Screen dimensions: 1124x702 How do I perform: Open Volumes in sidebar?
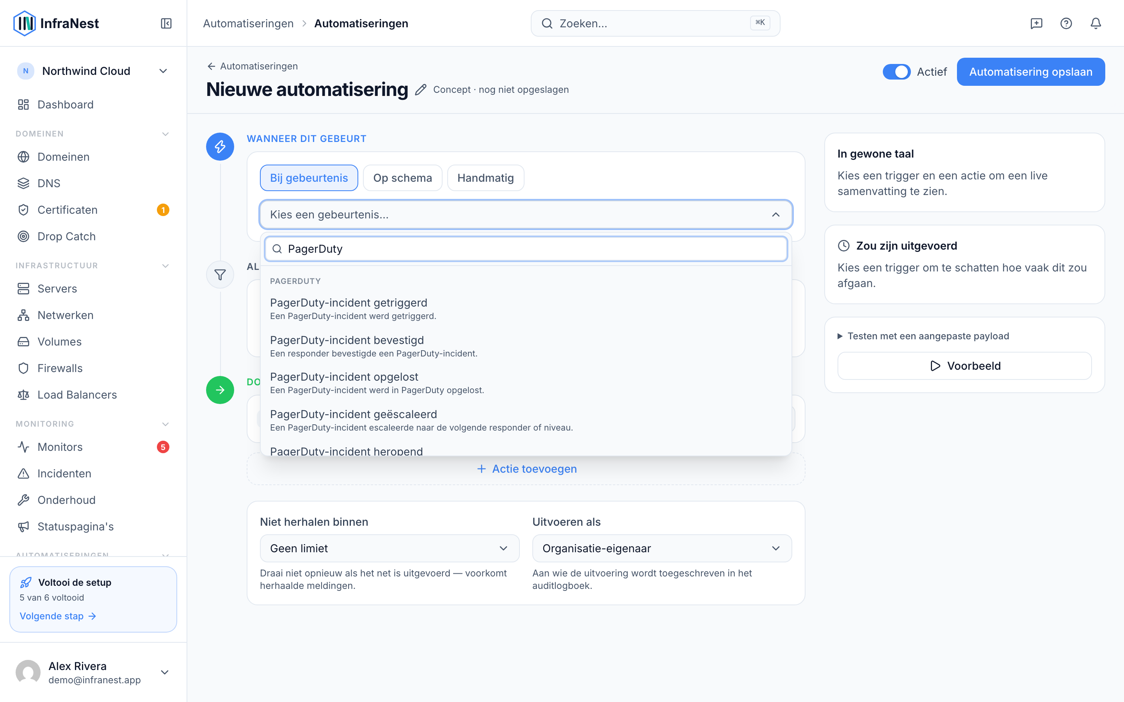click(93, 342)
